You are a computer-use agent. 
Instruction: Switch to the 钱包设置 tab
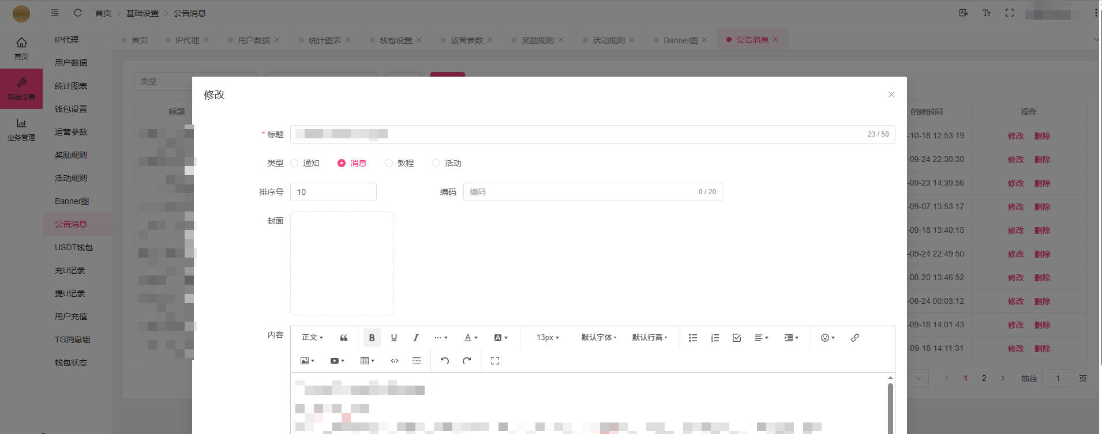(395, 40)
